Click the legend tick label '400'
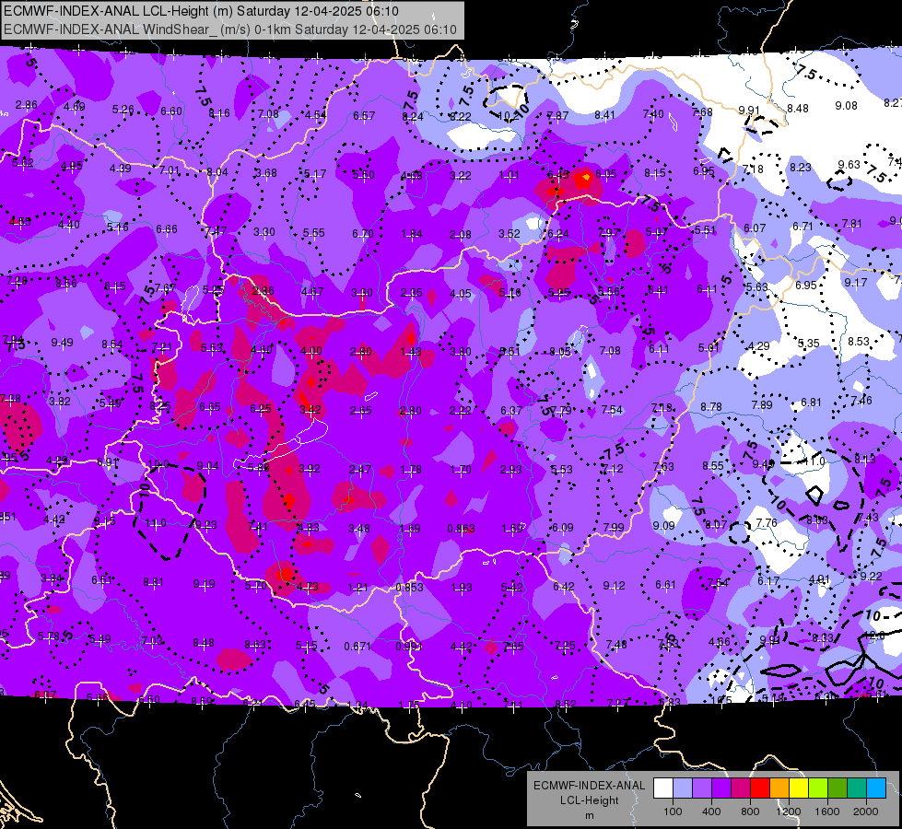The width and height of the screenshot is (902, 829). pos(711,811)
